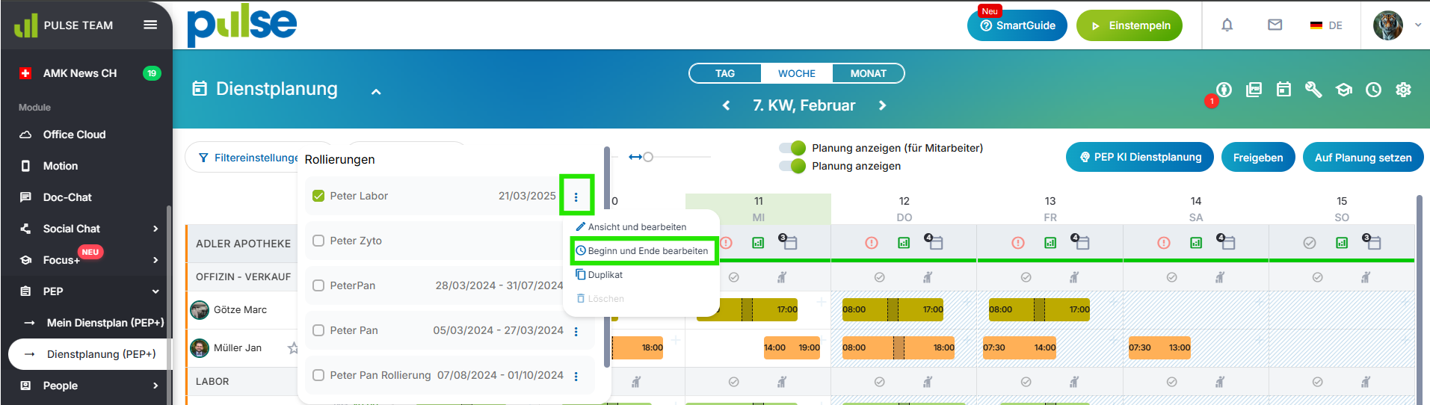Click Müller Jan's Saturday 07:30-13:00 shift

point(1159,347)
